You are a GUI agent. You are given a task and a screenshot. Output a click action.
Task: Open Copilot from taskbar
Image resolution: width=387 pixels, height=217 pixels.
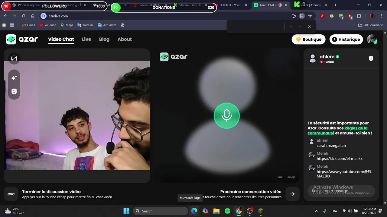205,211
